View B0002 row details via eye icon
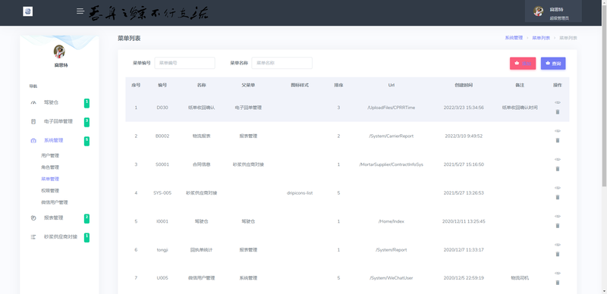 pos(558,131)
